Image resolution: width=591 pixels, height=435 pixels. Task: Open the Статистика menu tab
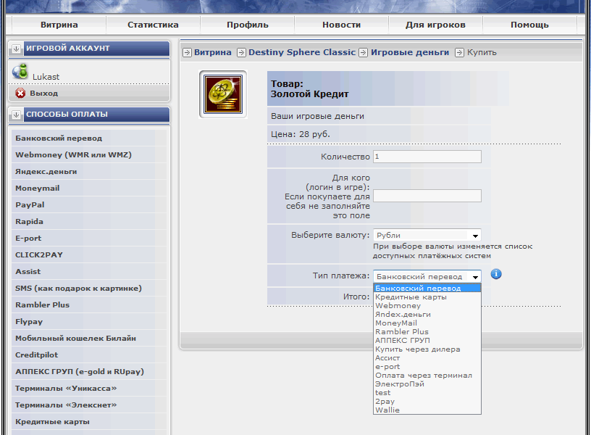(x=153, y=25)
